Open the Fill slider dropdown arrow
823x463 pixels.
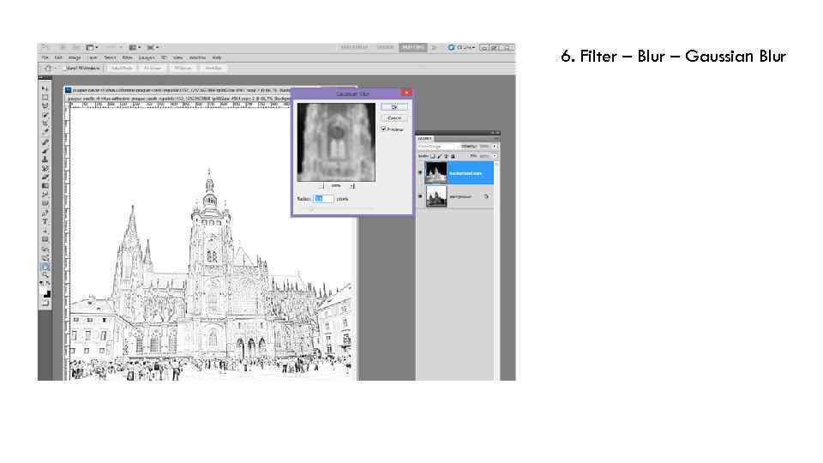coord(495,156)
